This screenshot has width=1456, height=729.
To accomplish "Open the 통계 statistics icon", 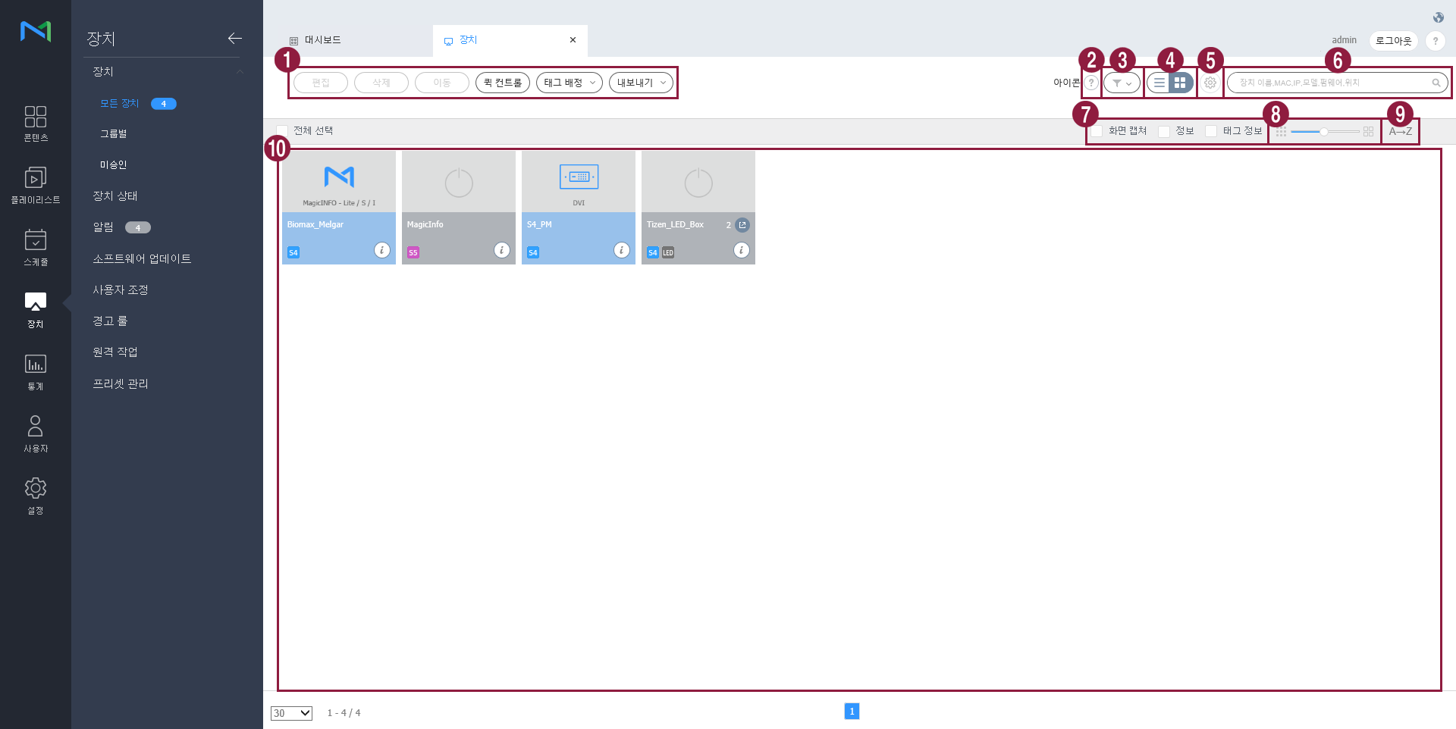I will tap(35, 372).
